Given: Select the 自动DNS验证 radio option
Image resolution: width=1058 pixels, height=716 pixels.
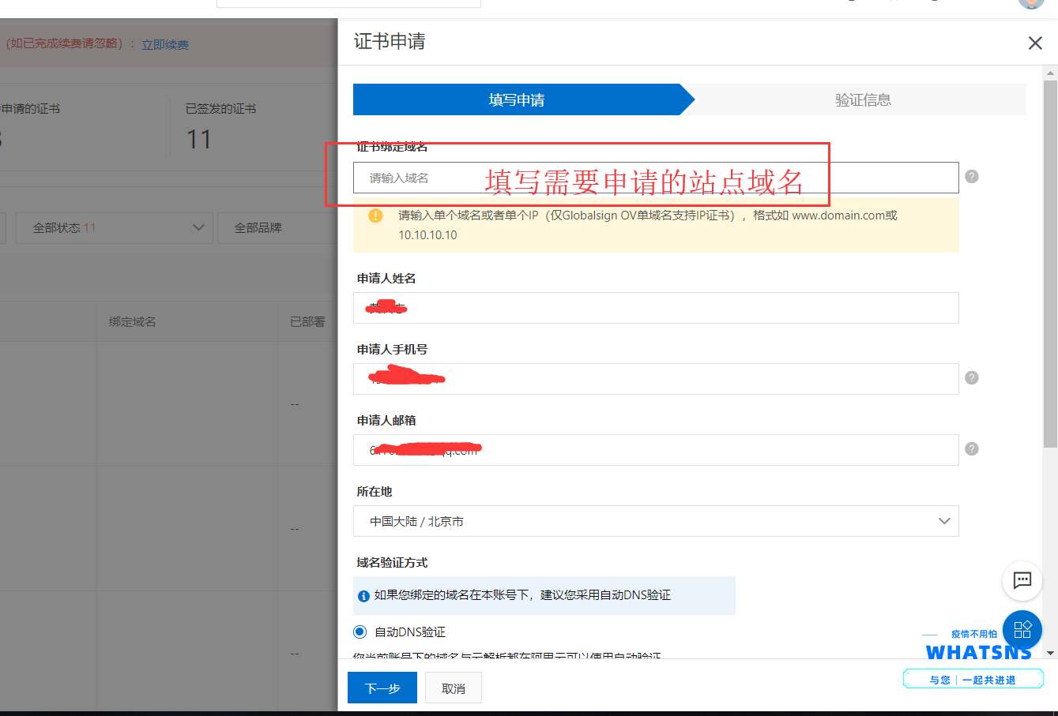Looking at the screenshot, I should point(360,632).
